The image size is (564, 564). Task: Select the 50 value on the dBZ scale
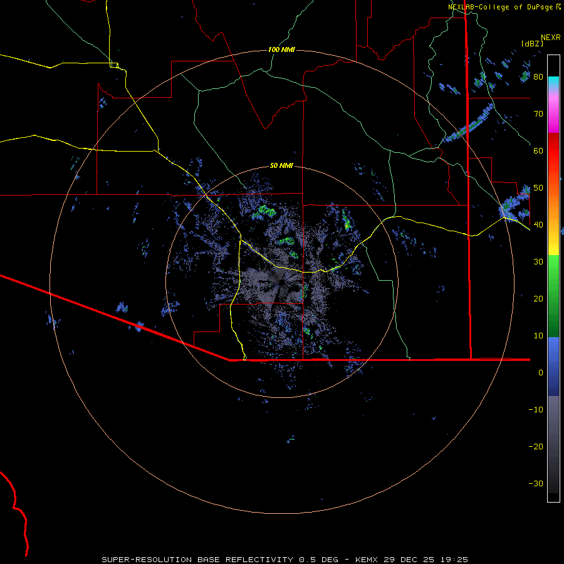(538, 188)
